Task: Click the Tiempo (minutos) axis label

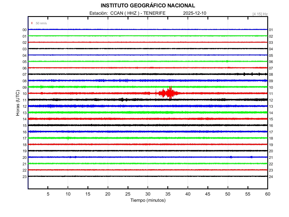Action: 148,200
